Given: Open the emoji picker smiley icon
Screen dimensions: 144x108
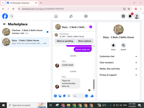Looking at the screenshot, I should (86, 96).
